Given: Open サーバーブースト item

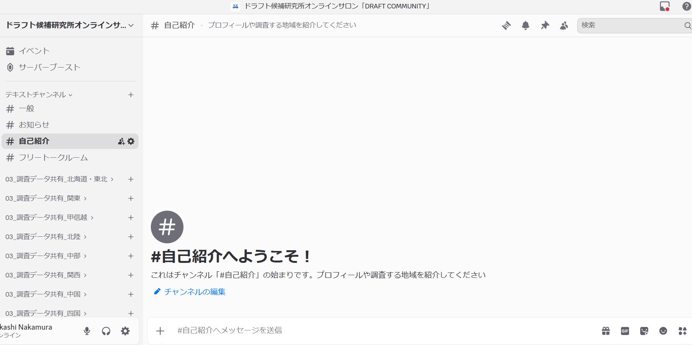Looking at the screenshot, I should [49, 68].
